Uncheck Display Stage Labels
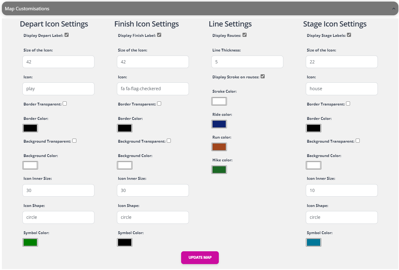This screenshot has height=270, width=399. point(349,35)
